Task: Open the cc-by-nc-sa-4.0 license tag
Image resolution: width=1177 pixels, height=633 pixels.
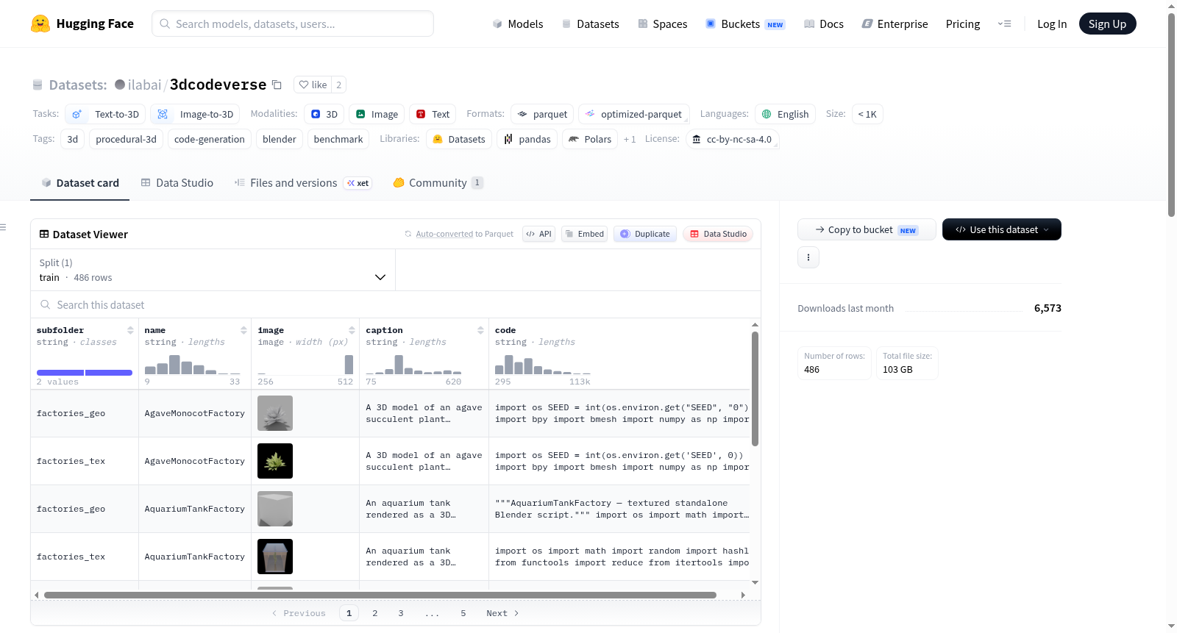Action: (x=732, y=139)
